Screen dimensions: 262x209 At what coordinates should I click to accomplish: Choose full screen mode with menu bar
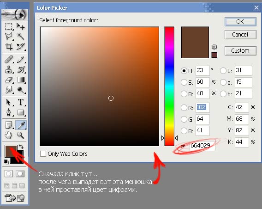[x=15, y=185]
